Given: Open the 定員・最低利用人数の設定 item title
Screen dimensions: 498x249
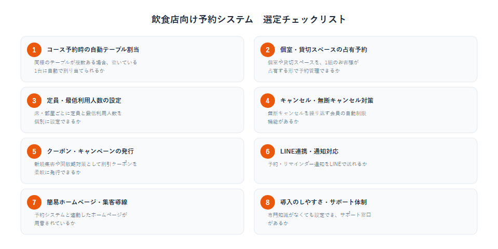Looking at the screenshot, I should tap(84, 101).
